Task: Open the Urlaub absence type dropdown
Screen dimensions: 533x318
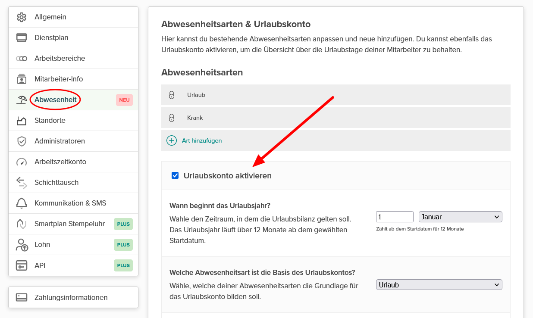Action: pyautogui.click(x=439, y=285)
